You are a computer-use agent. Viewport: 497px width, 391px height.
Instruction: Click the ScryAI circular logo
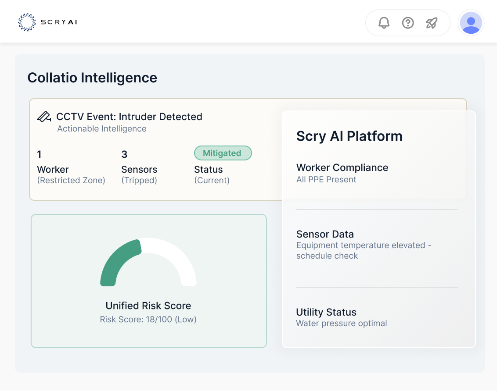27,22
